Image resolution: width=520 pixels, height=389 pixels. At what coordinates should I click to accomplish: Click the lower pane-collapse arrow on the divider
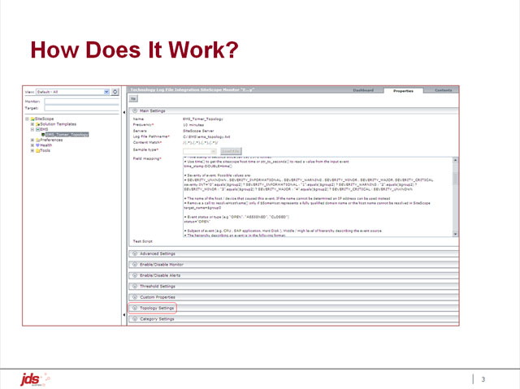124,314
